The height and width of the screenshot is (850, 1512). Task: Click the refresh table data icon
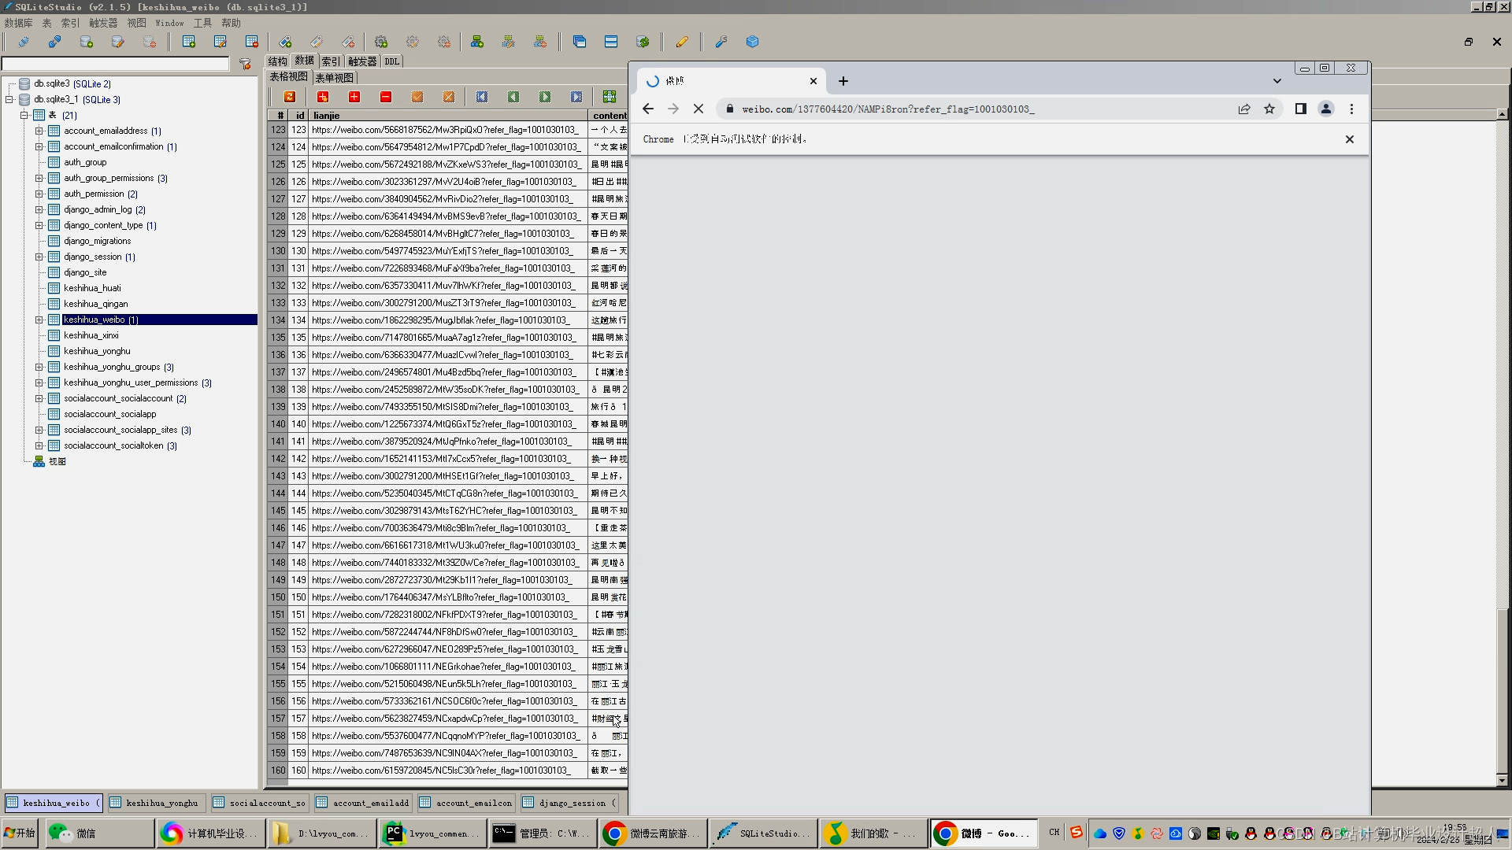tap(290, 97)
